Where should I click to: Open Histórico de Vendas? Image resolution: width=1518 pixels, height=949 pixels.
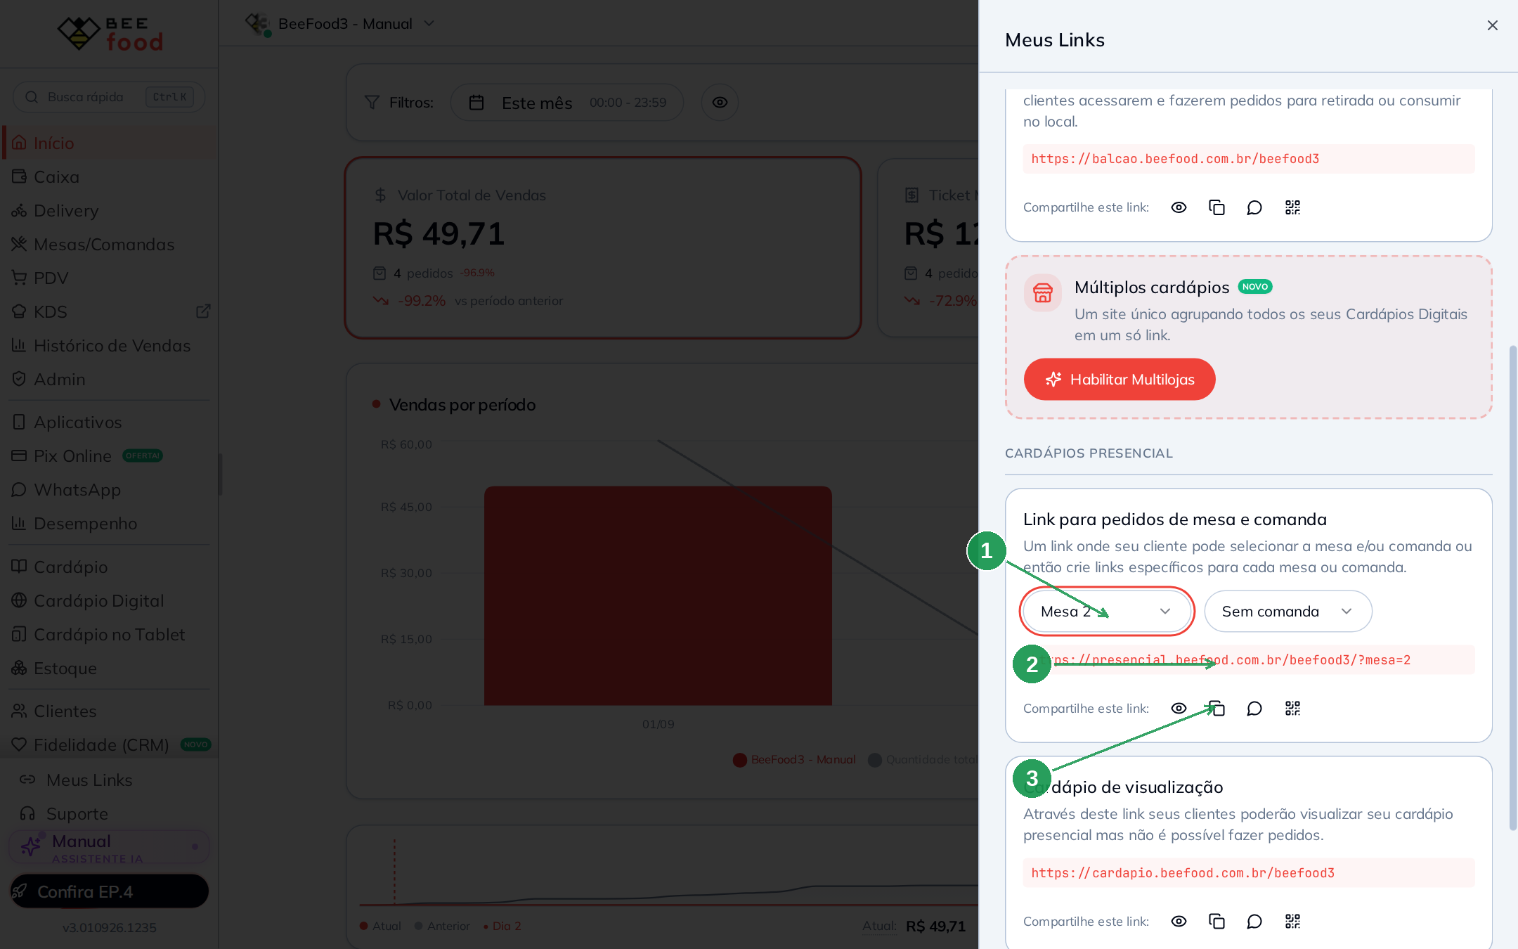click(109, 345)
